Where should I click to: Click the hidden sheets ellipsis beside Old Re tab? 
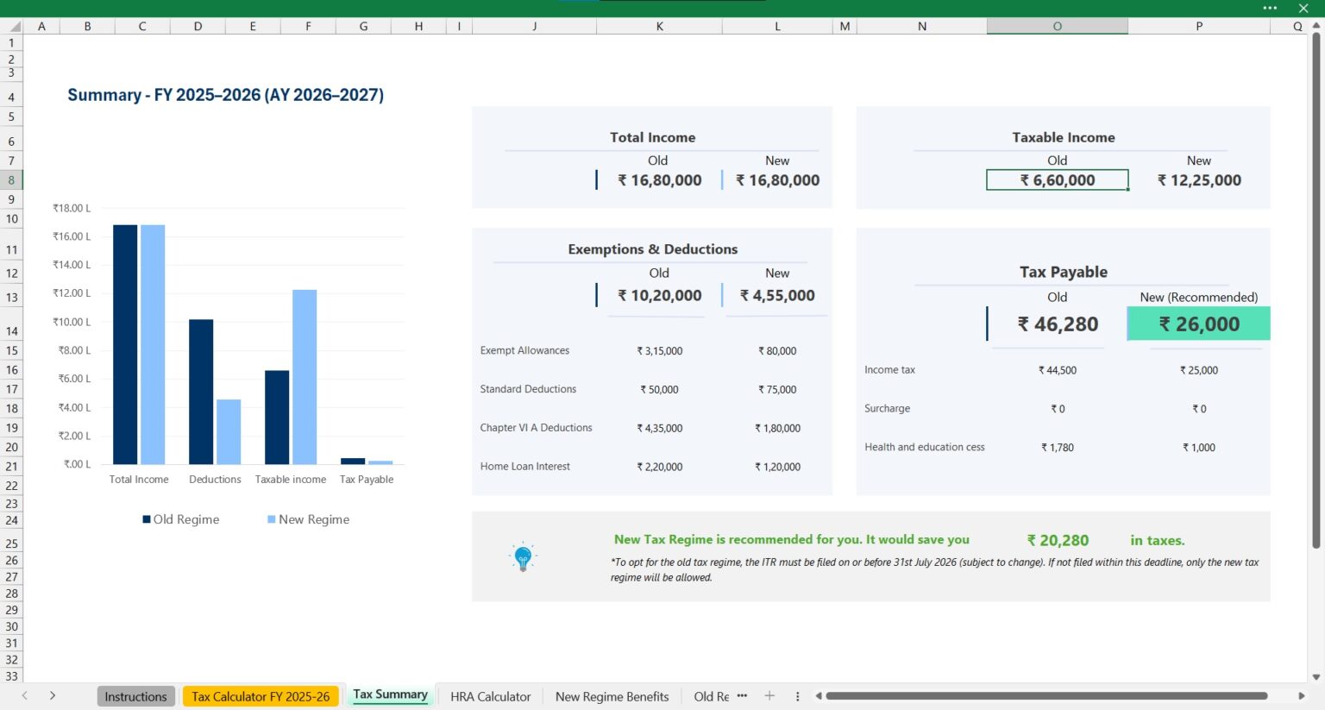pyautogui.click(x=742, y=695)
